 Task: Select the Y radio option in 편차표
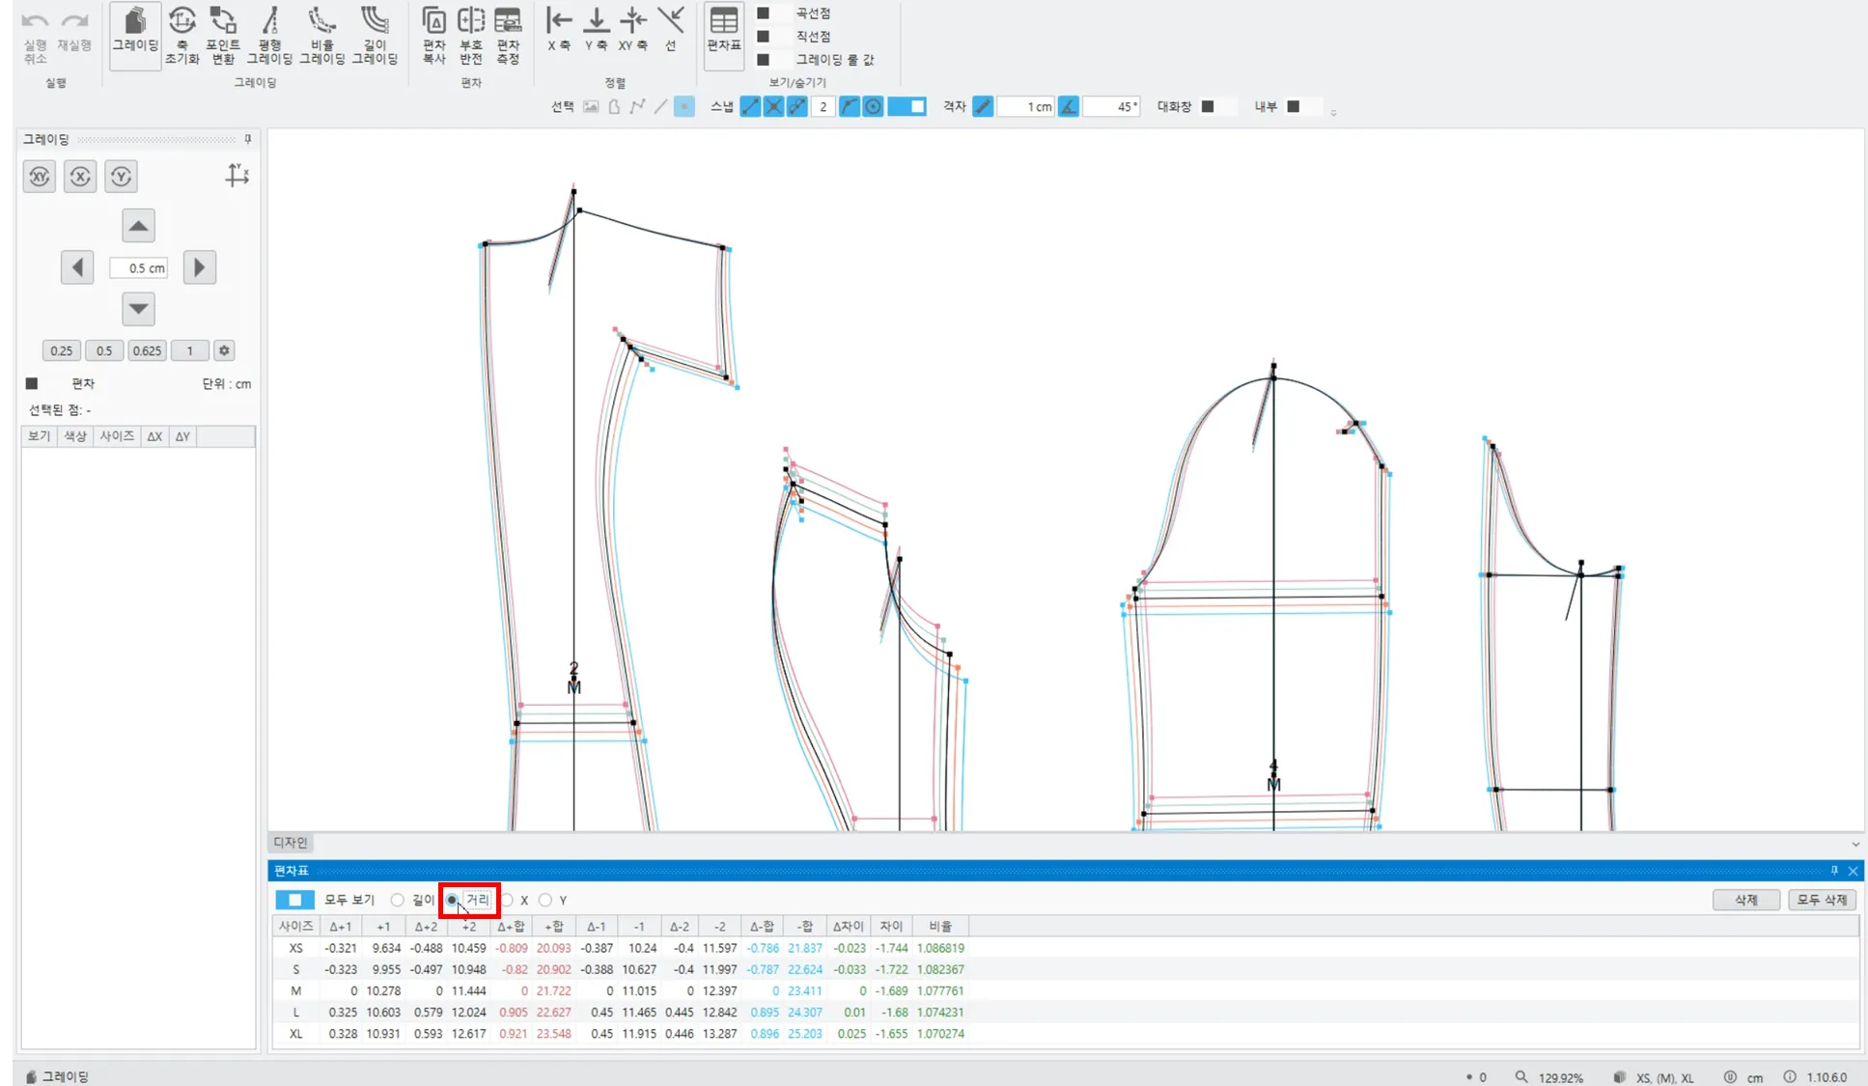pyautogui.click(x=546, y=900)
